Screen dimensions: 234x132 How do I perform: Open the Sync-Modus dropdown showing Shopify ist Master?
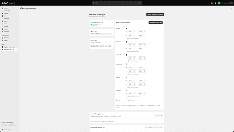pyautogui.click(x=101, y=34)
